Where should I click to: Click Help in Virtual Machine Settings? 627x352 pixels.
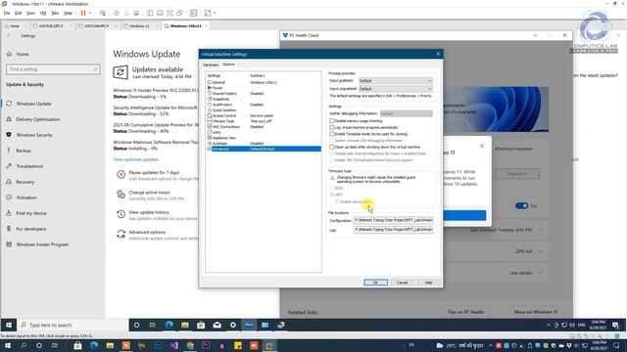pyautogui.click(x=428, y=283)
